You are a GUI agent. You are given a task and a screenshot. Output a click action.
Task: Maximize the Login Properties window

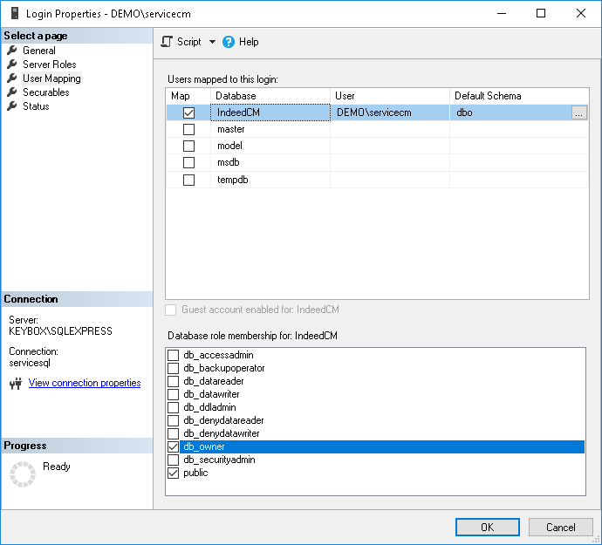point(541,13)
